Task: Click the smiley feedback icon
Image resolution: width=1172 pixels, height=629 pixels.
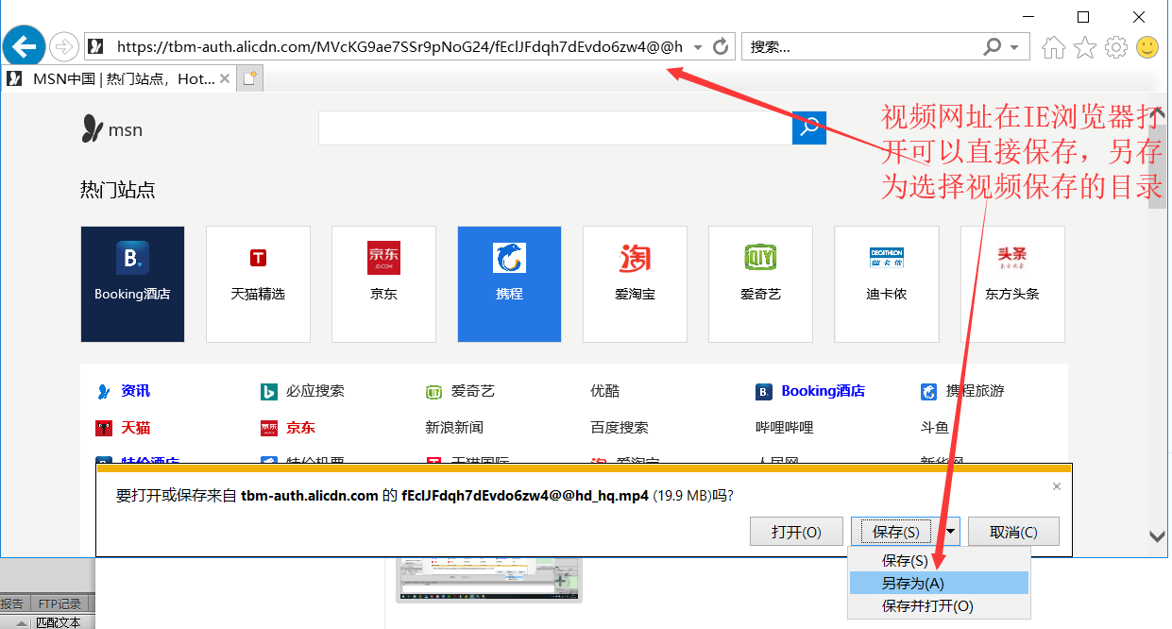Action: pos(1147,46)
